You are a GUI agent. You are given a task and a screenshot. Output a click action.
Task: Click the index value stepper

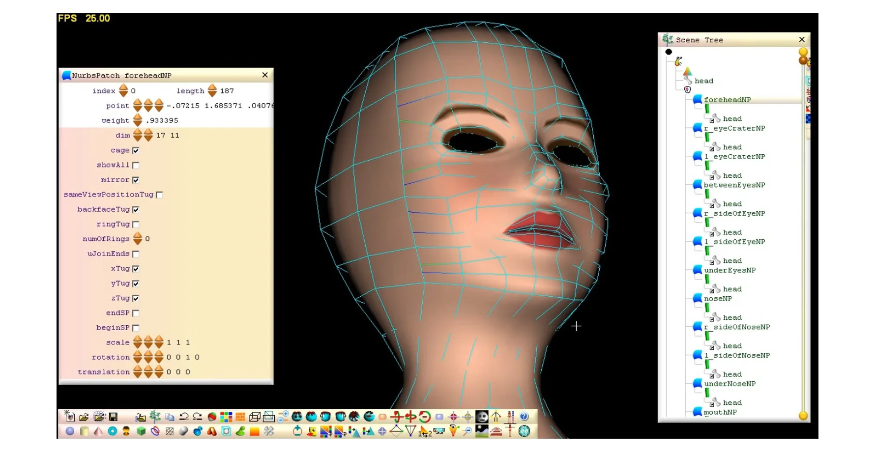click(x=123, y=91)
